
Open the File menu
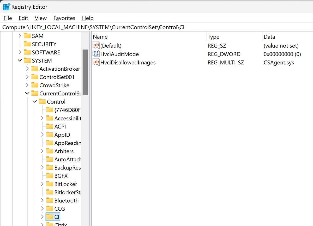coord(8,18)
